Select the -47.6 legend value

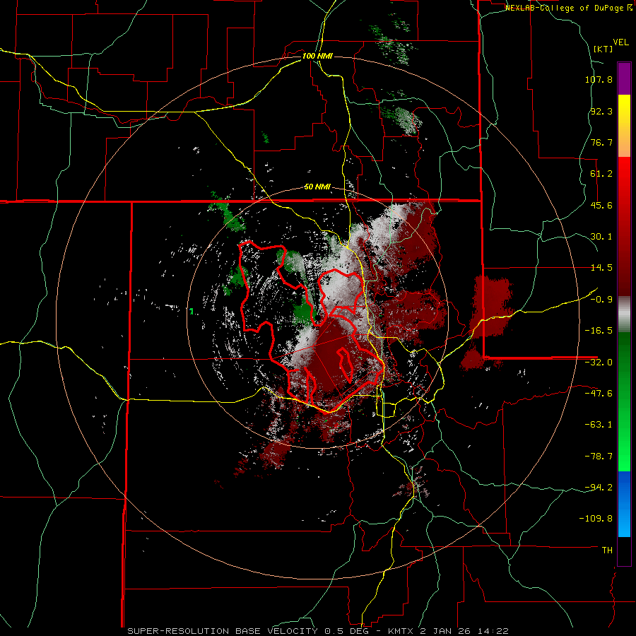click(599, 394)
